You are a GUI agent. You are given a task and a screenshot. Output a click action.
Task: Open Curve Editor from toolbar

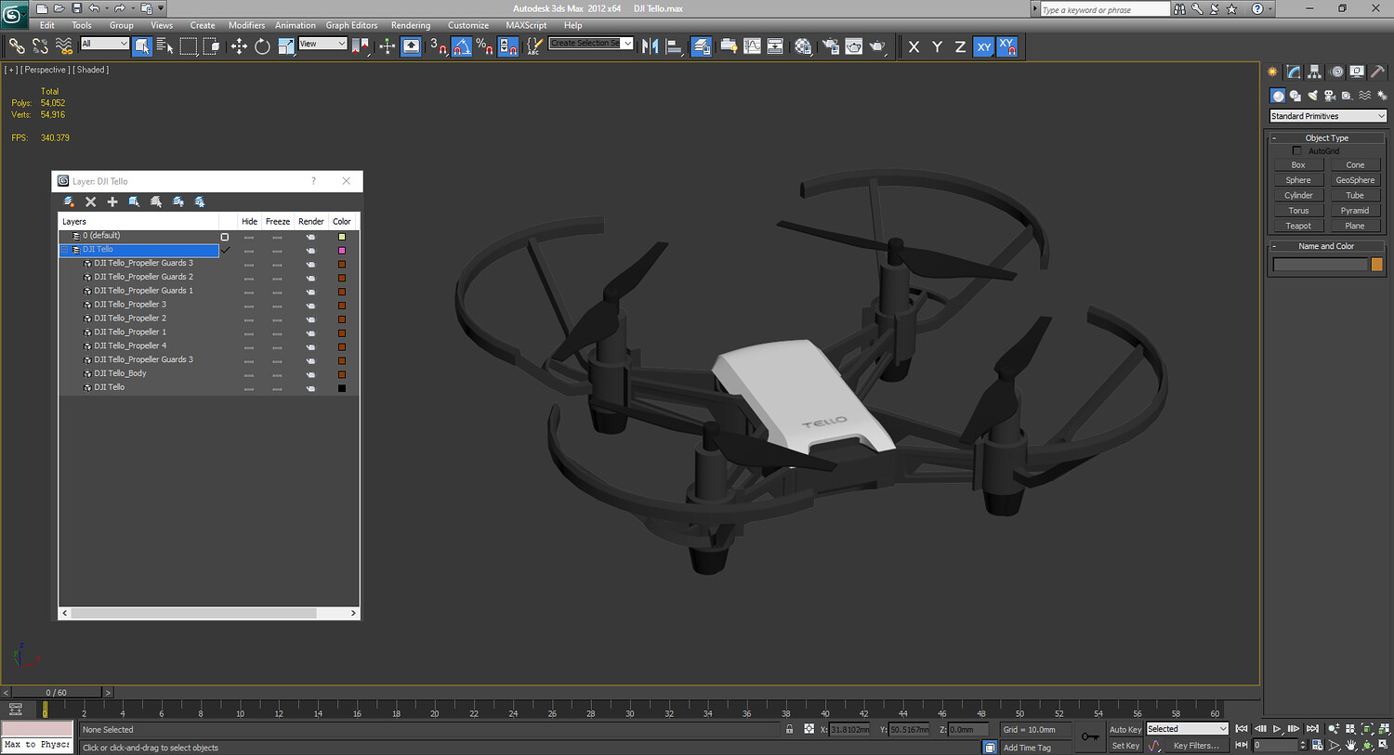[752, 46]
